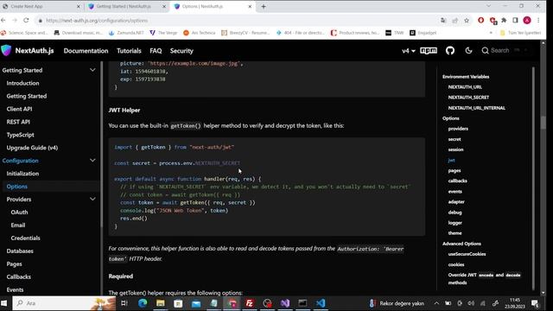
Task: Open the Mail app from taskbar
Action: click(196, 303)
